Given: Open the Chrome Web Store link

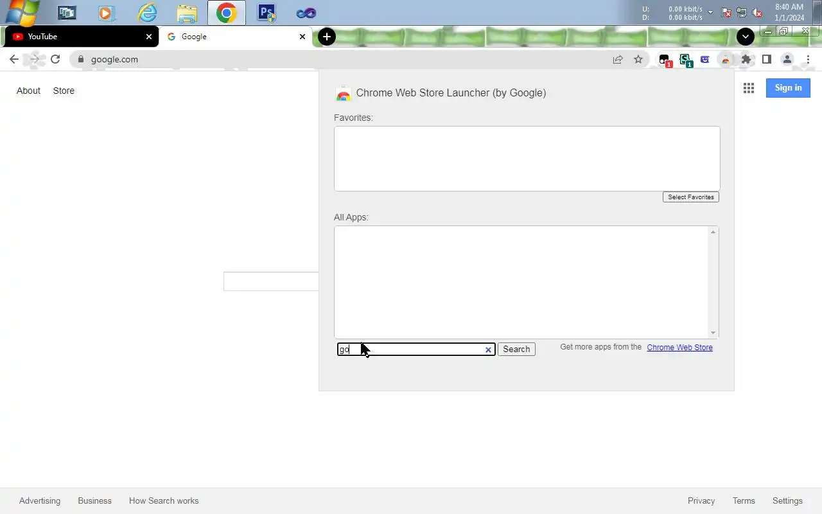Looking at the screenshot, I should pos(679,348).
